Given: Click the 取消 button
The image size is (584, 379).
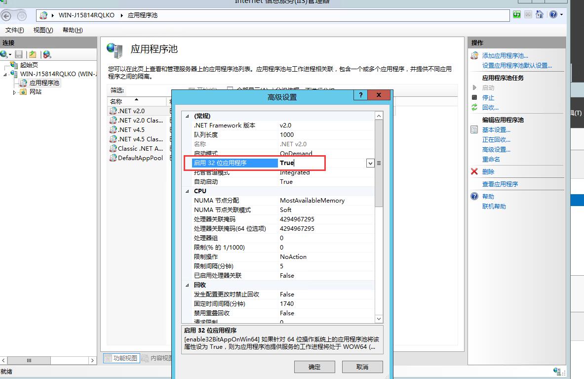Looking at the screenshot, I should 362,367.
